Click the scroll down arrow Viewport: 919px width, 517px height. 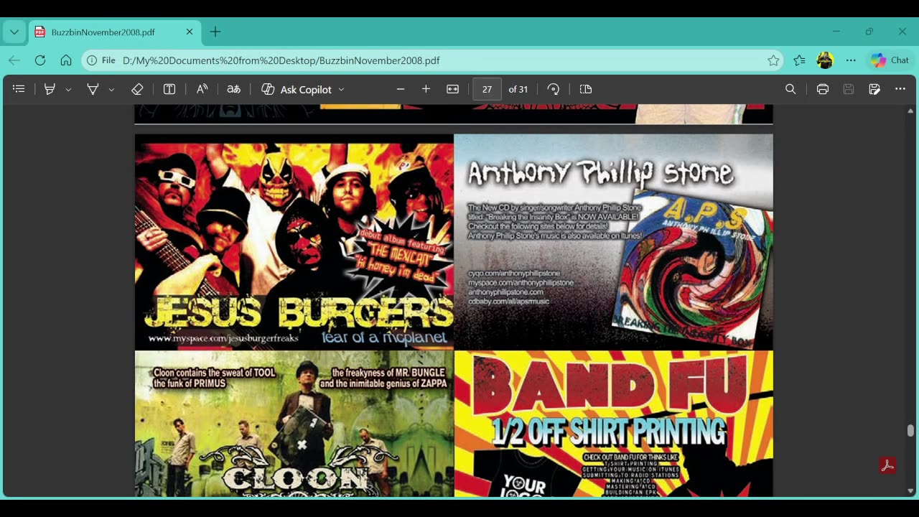[910, 490]
